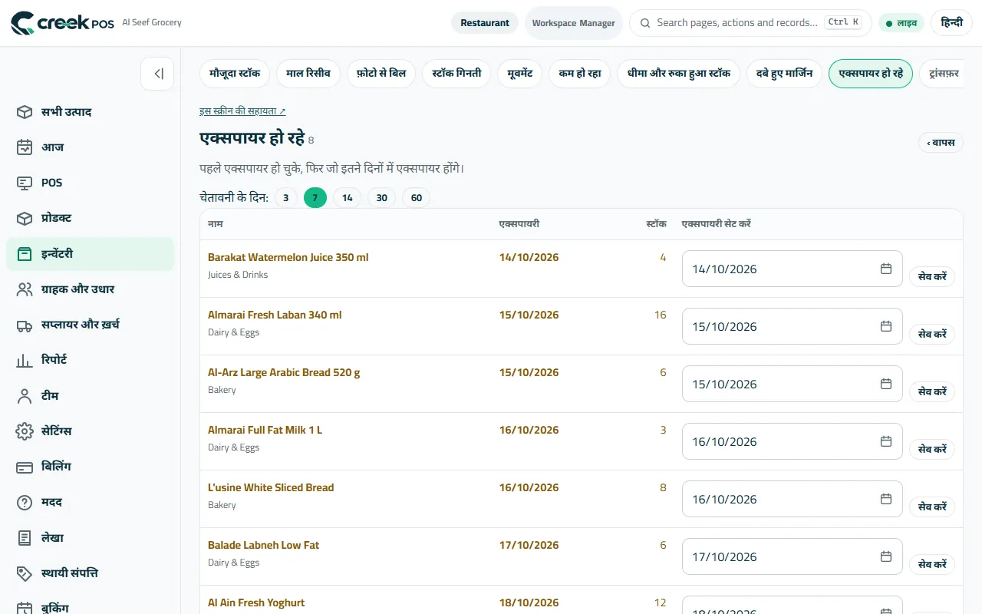Save expiry for Balade Labneh Low Fat

pyautogui.click(x=932, y=564)
